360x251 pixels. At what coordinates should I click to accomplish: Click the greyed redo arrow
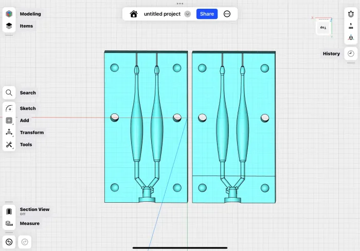coord(25,242)
